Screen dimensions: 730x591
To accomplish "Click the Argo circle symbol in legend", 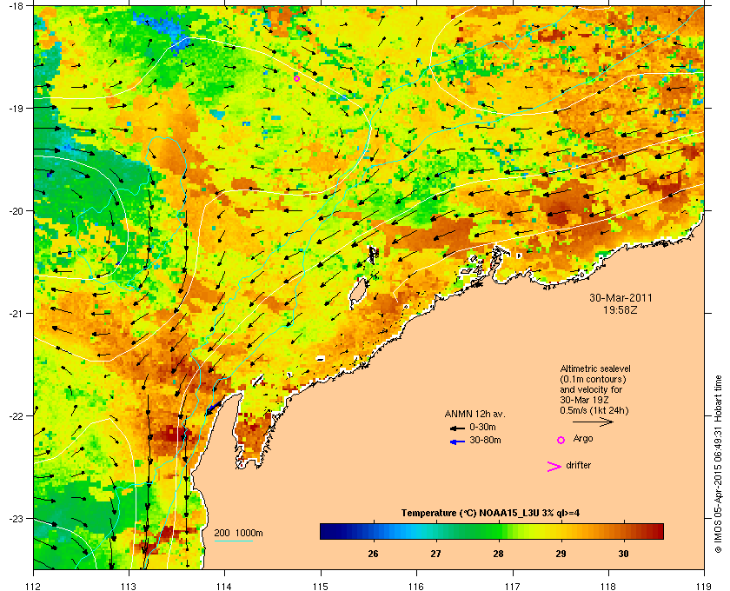I will click(561, 440).
